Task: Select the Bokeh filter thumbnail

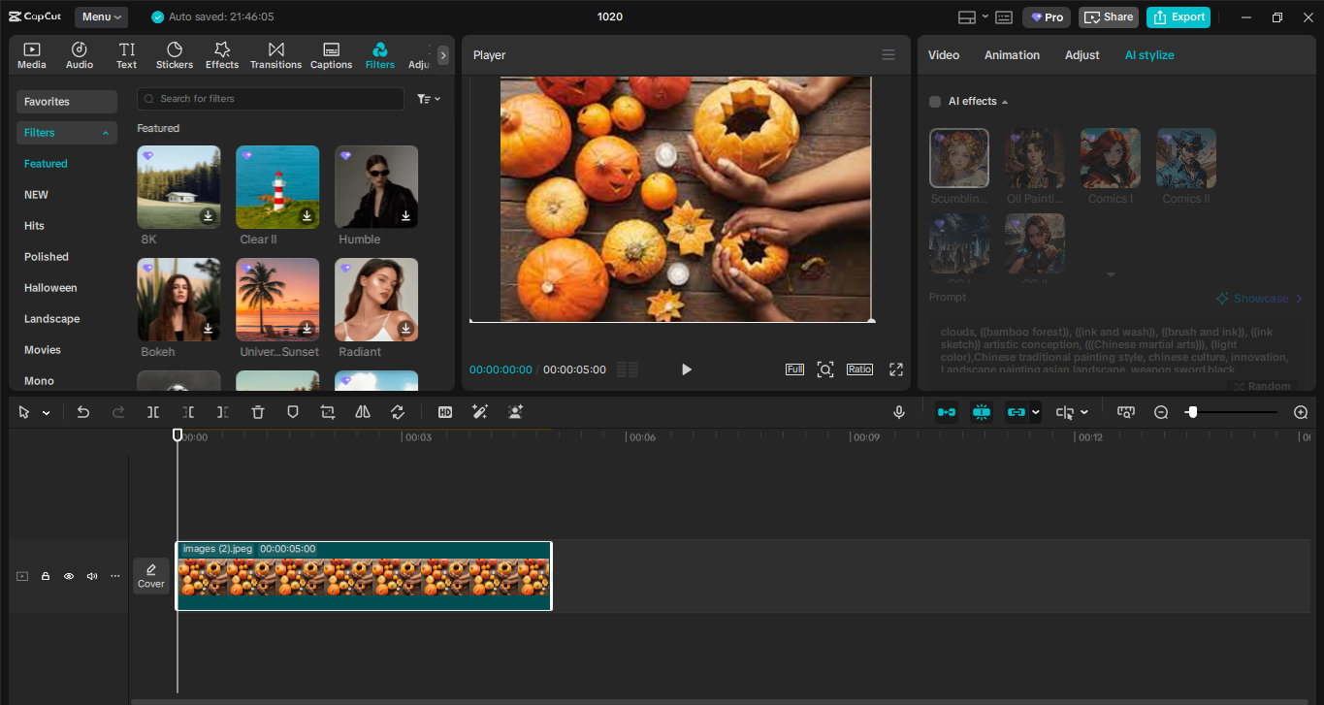Action: point(178,299)
